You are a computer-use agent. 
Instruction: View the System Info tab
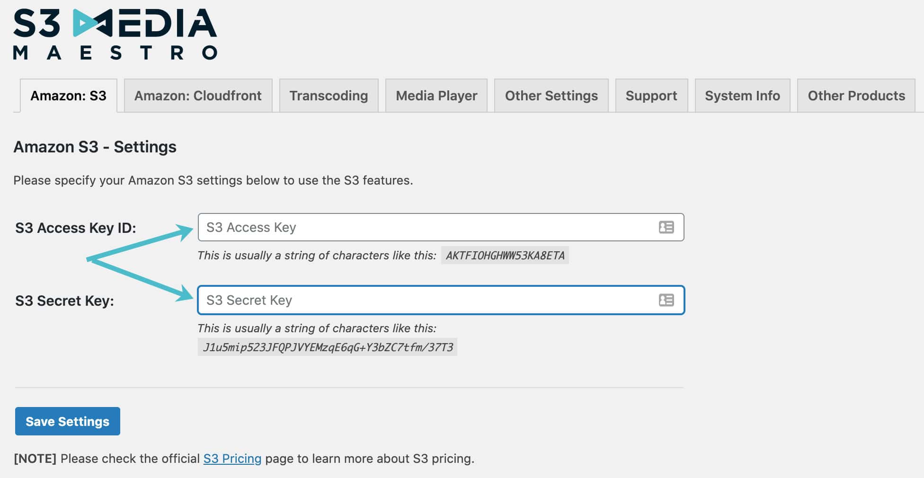coord(742,96)
